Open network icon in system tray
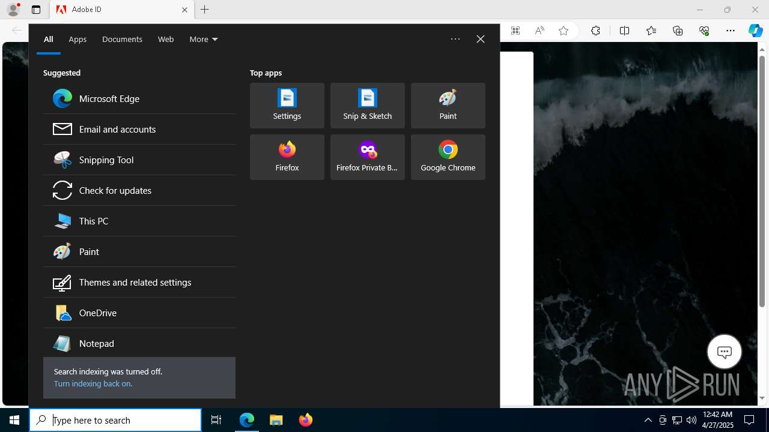Viewport: 769px width, 432px height. (677, 420)
